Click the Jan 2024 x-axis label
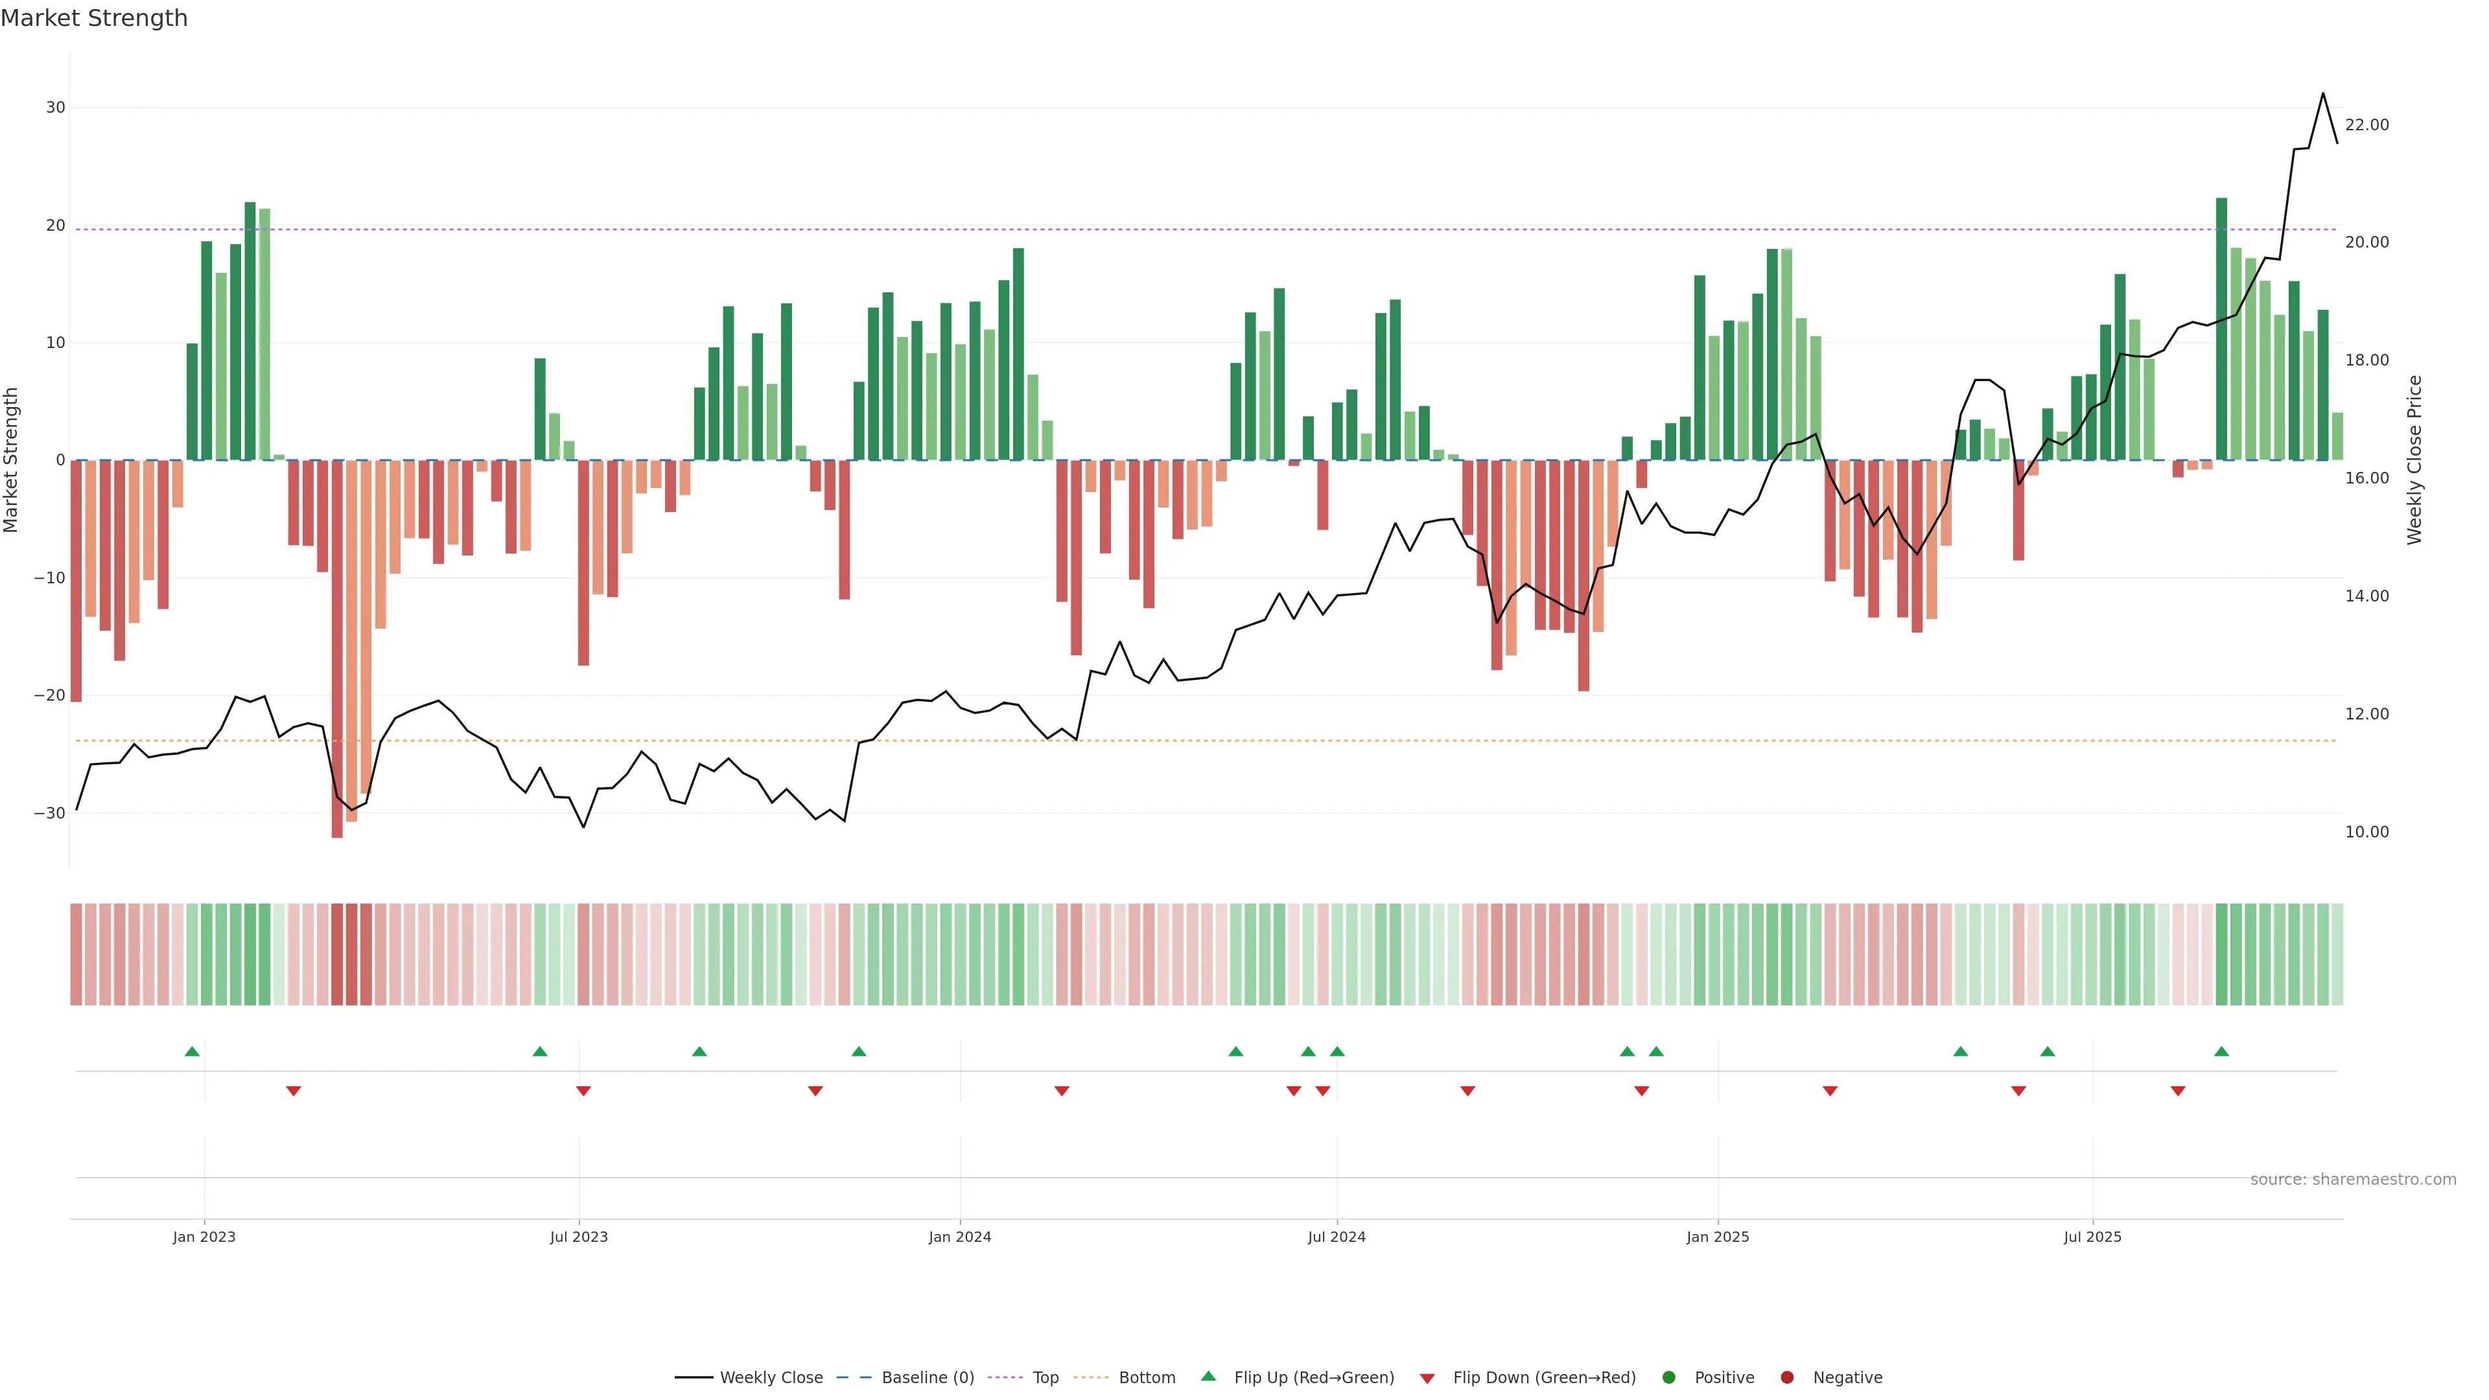Image resolution: width=2489 pixels, height=1400 pixels. coord(959,1237)
